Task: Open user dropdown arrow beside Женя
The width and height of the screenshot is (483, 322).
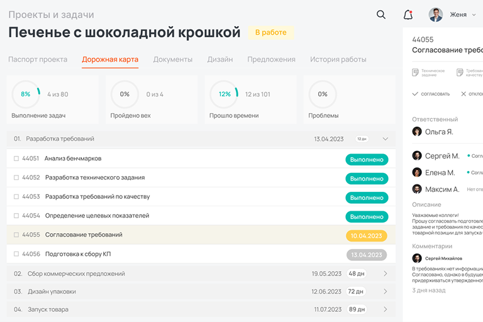Action: (x=474, y=14)
